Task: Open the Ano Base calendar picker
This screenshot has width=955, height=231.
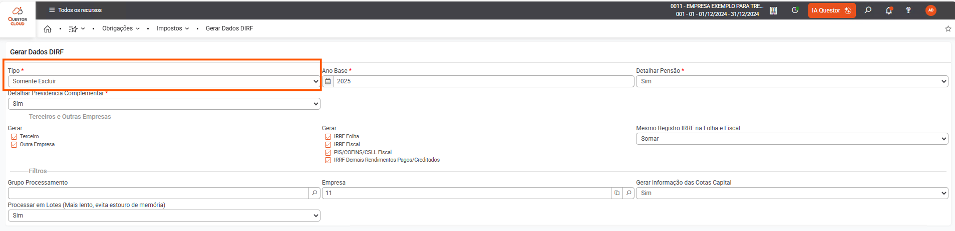Action: click(x=328, y=81)
